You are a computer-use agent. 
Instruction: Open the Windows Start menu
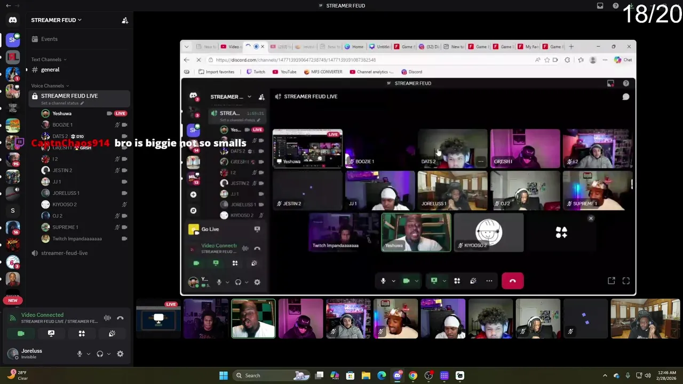224,375
